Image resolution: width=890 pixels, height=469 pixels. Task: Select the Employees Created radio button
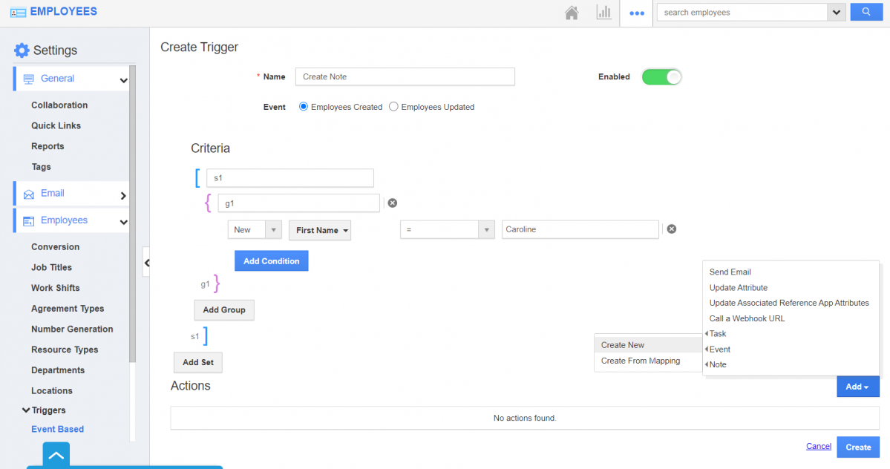[303, 107]
